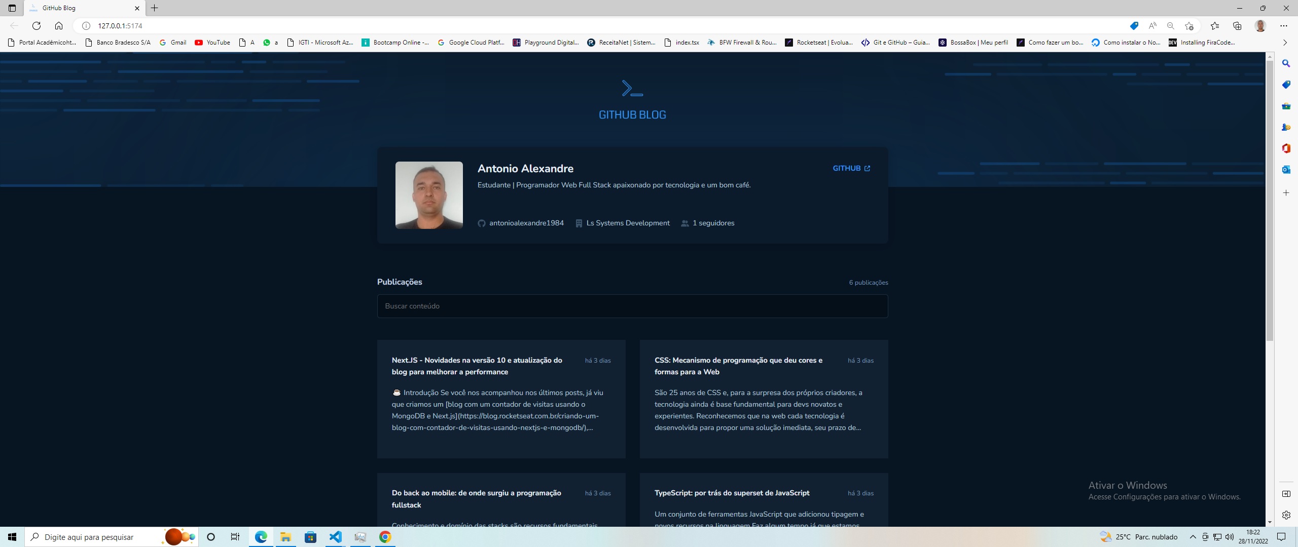Open the YouTube bookmark

pos(213,43)
